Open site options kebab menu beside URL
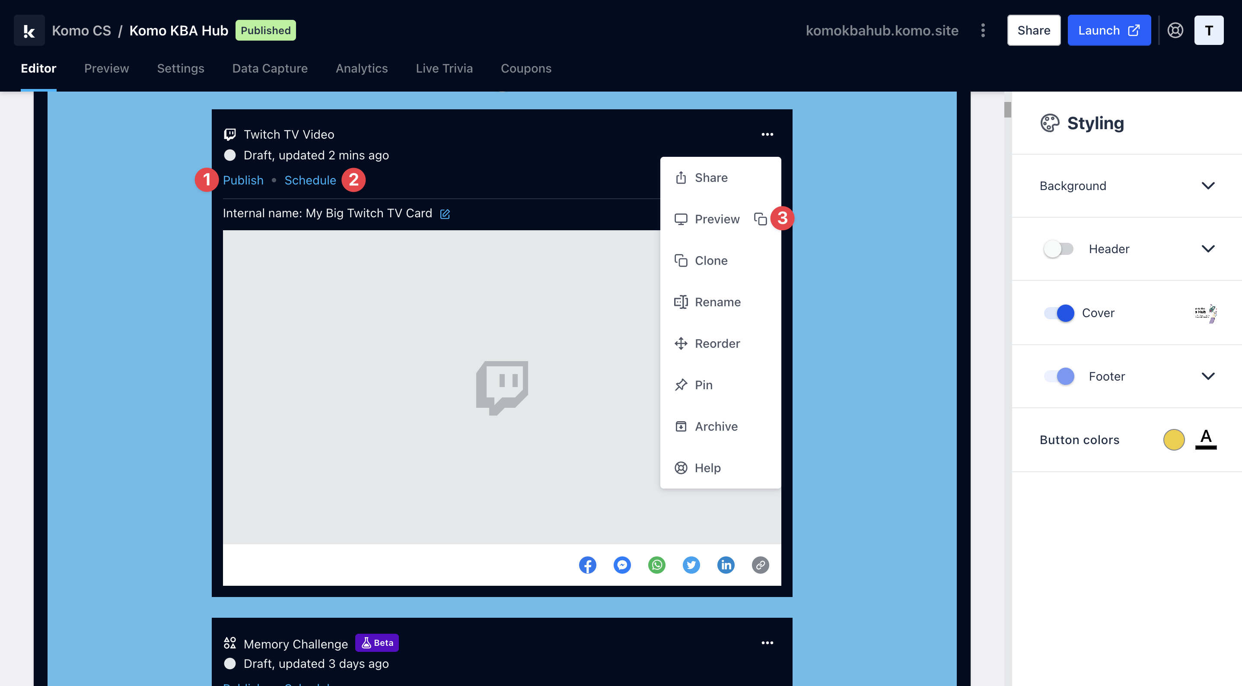Viewport: 1242px width, 686px height. tap(983, 30)
